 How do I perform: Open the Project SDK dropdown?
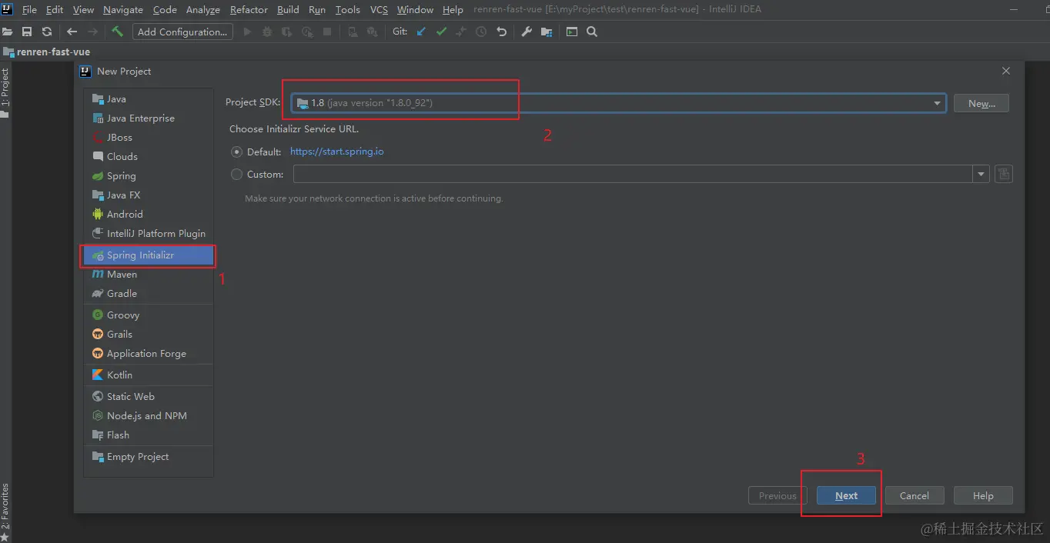[x=619, y=103]
